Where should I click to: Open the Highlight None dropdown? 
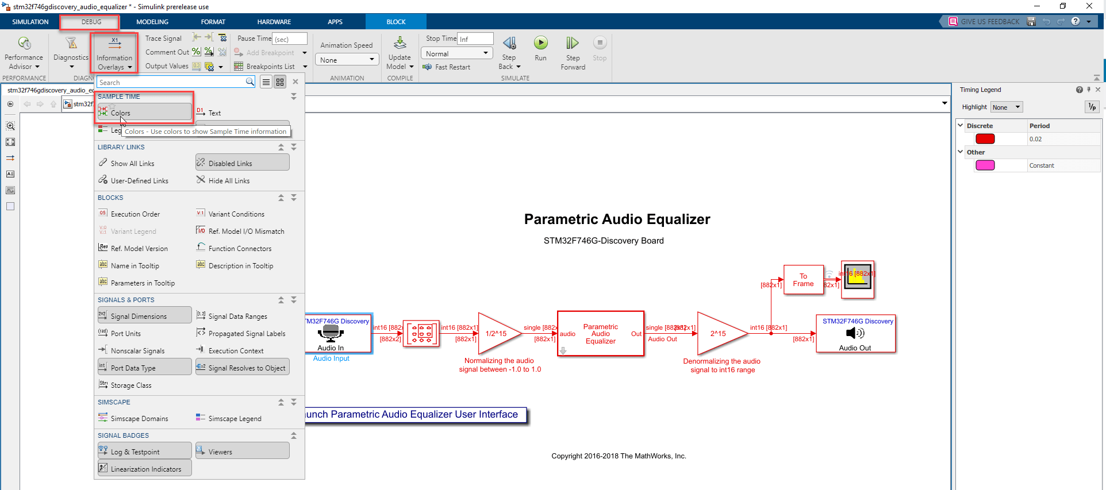(x=1007, y=107)
